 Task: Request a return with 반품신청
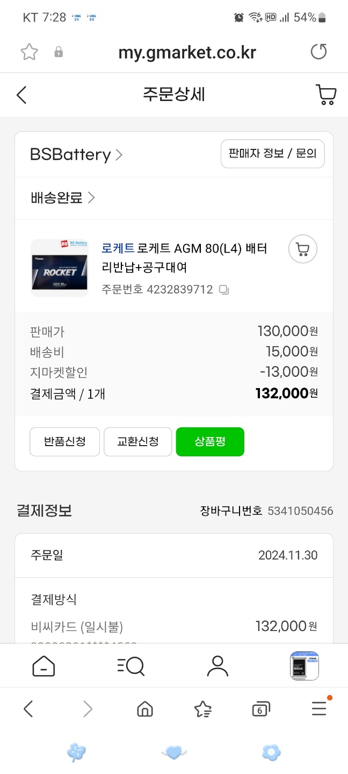[x=64, y=442]
